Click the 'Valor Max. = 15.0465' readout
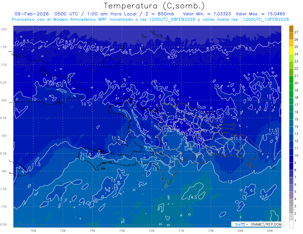This screenshot has height=234, width=303. (x=260, y=14)
